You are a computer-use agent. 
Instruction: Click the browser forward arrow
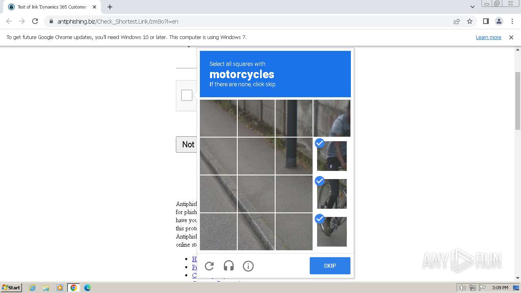click(x=22, y=21)
